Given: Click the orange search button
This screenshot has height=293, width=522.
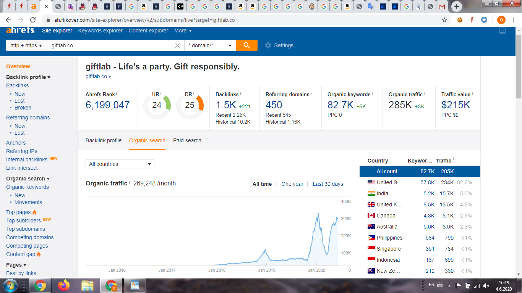Looking at the screenshot, I should pos(247,45).
